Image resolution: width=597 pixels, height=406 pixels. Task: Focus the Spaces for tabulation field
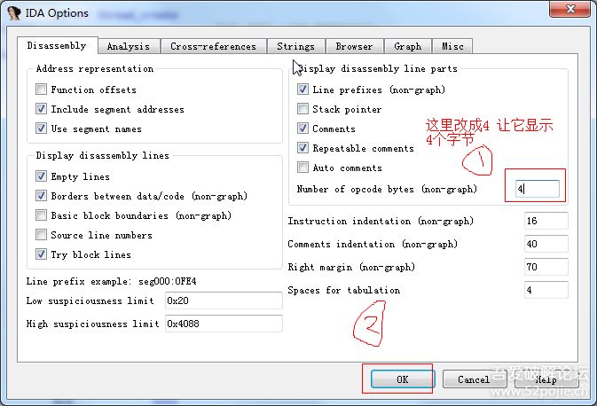[x=546, y=290]
